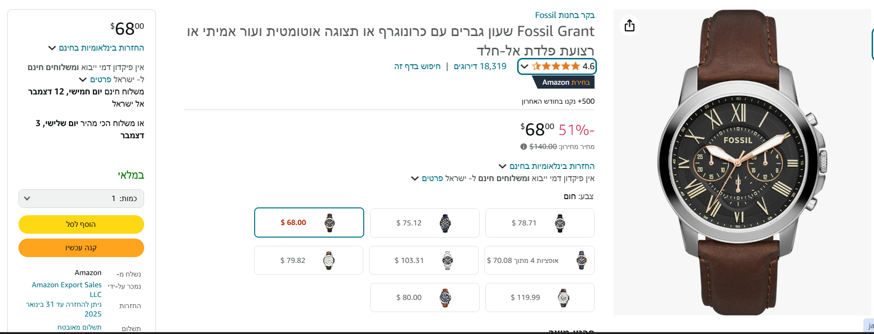This screenshot has height=334, width=874.
Task: Click the orange Buy Now button
Action: (x=81, y=248)
